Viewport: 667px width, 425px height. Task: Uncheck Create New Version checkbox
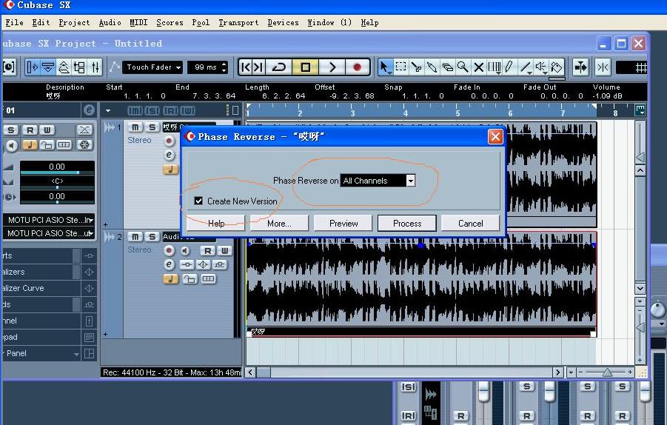[x=198, y=201]
